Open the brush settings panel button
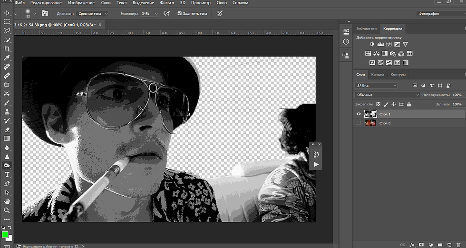The image size is (466, 248). (45, 13)
